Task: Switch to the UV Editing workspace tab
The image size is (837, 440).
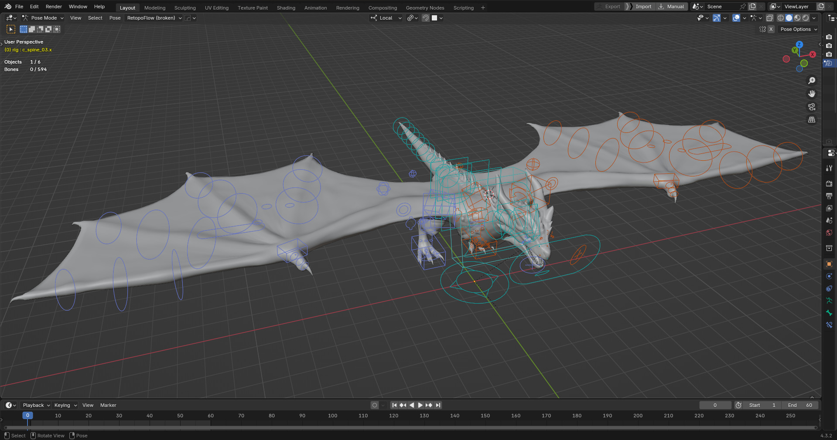Action: (217, 8)
